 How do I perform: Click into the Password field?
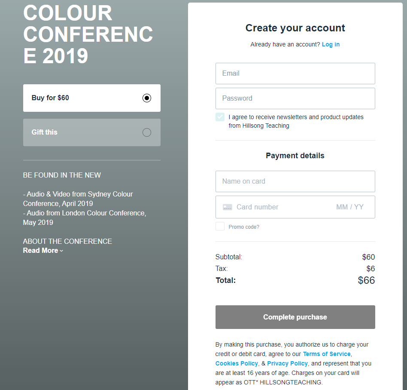point(295,98)
